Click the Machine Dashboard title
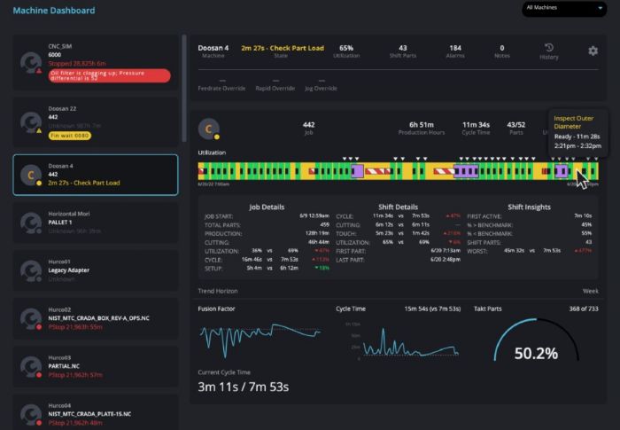The image size is (620, 430). click(54, 11)
